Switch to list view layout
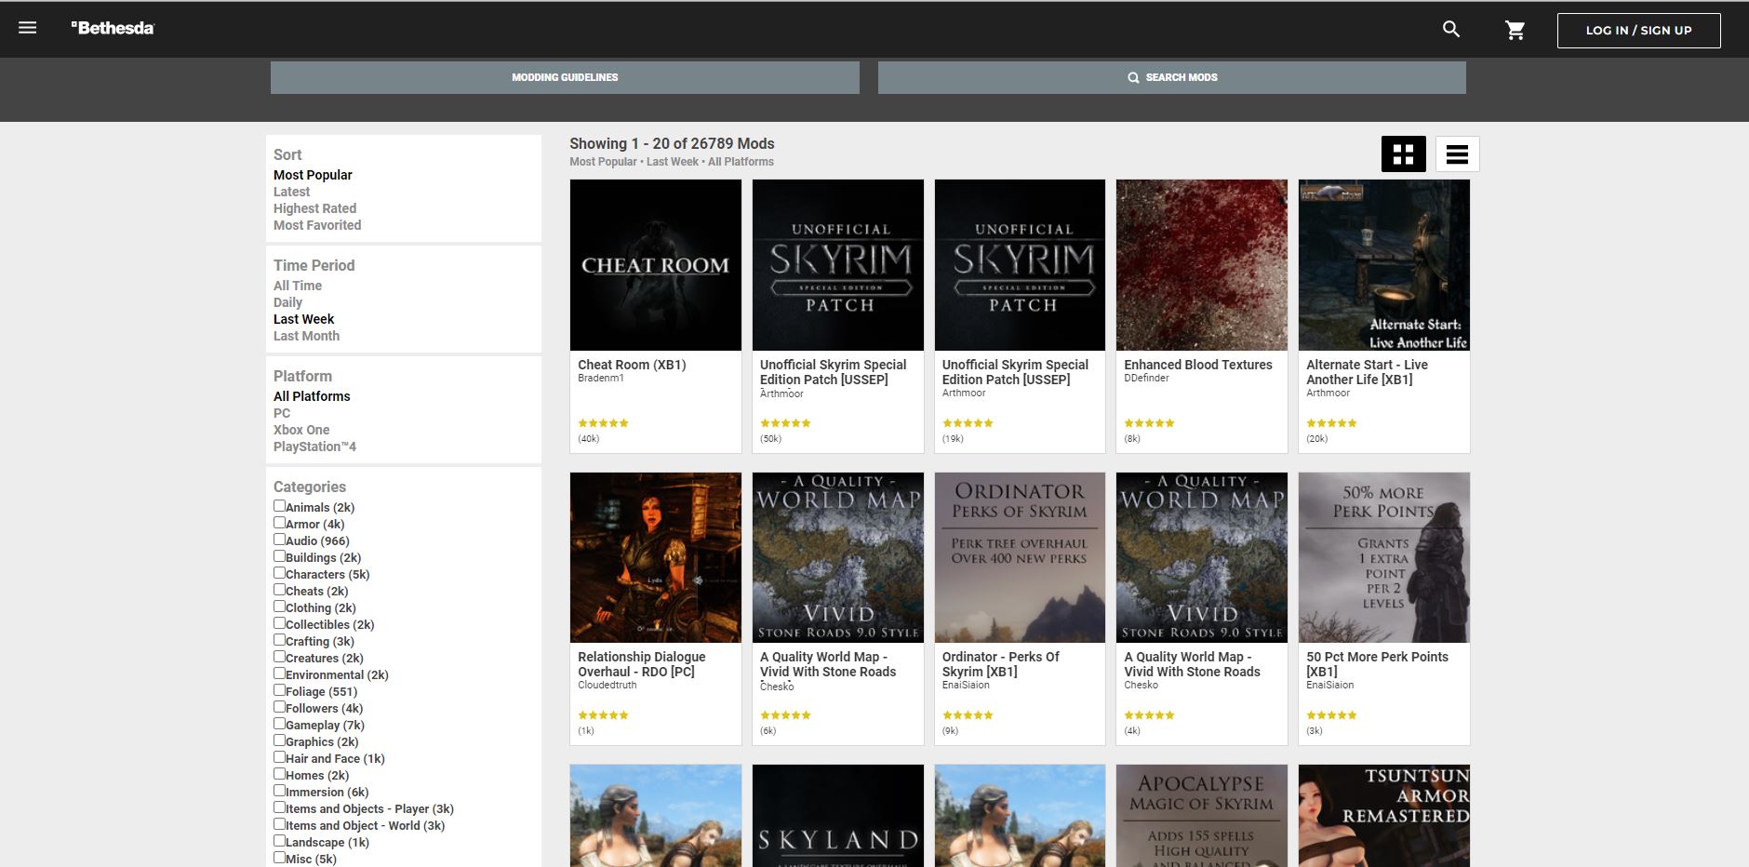 1457,154
